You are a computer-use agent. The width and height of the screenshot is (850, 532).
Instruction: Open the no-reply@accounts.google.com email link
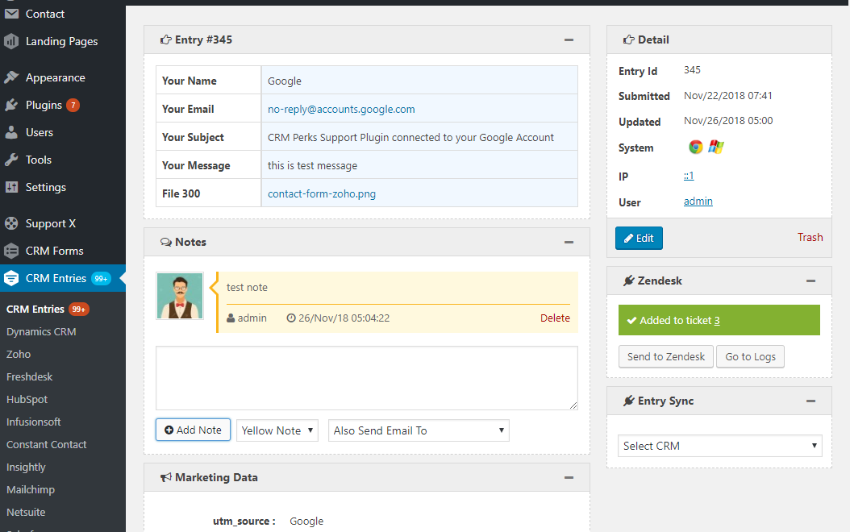click(x=341, y=109)
